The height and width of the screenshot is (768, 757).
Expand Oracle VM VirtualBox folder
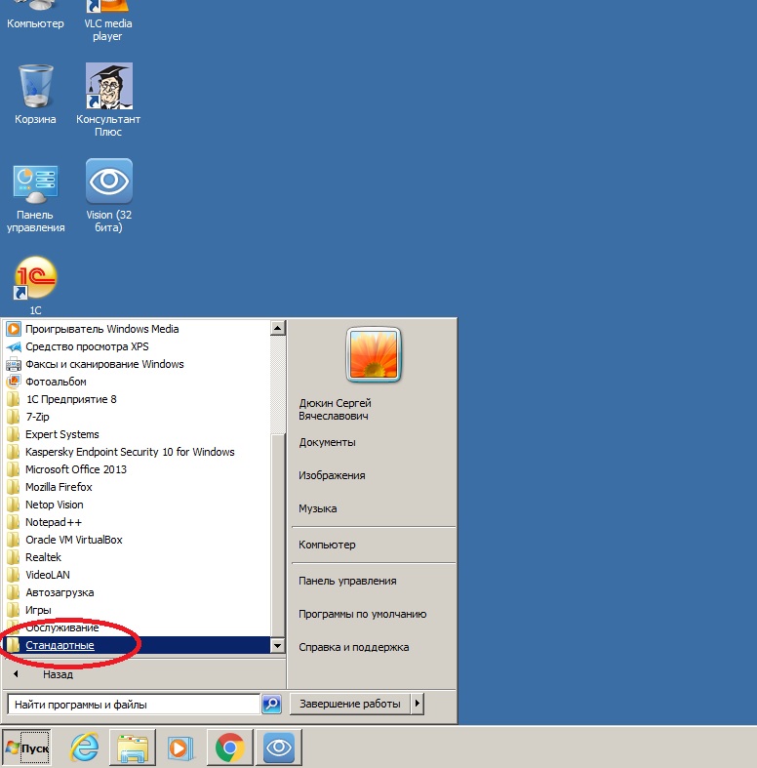click(137, 540)
